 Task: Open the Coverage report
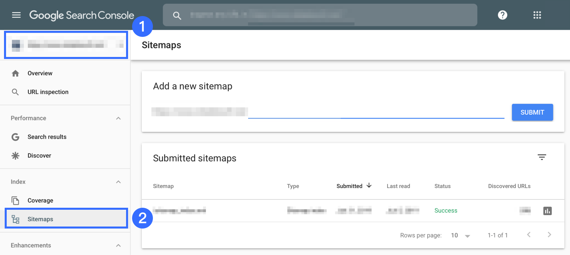(x=40, y=201)
